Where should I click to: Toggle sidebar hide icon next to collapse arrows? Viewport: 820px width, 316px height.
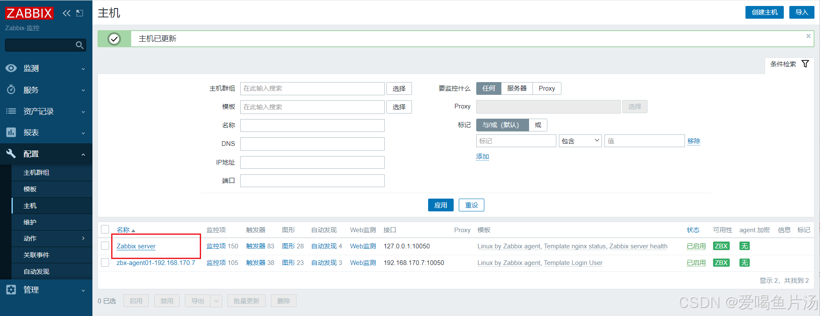(x=80, y=13)
